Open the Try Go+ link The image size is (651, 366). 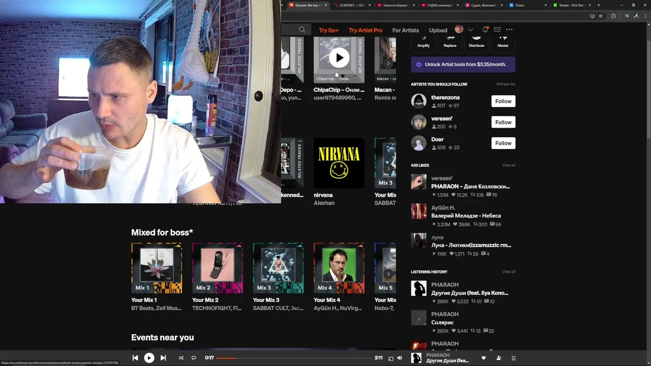tap(329, 30)
